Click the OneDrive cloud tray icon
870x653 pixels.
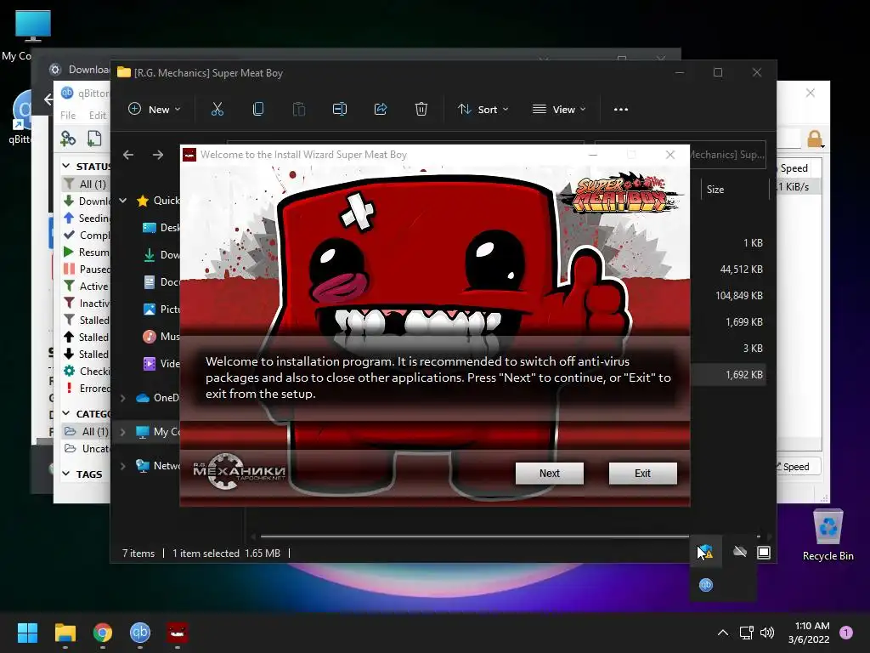tap(740, 551)
